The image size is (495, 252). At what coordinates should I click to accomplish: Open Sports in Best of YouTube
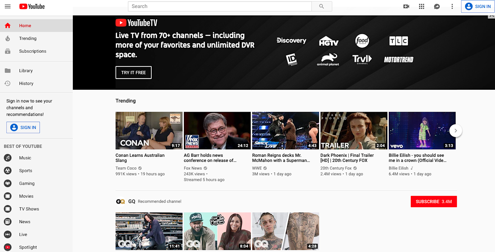click(26, 171)
